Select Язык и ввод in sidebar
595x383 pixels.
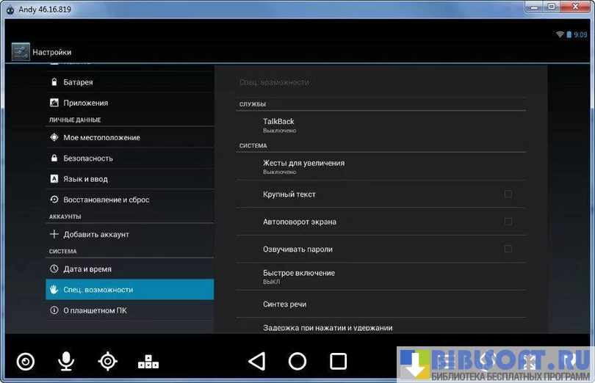point(85,179)
